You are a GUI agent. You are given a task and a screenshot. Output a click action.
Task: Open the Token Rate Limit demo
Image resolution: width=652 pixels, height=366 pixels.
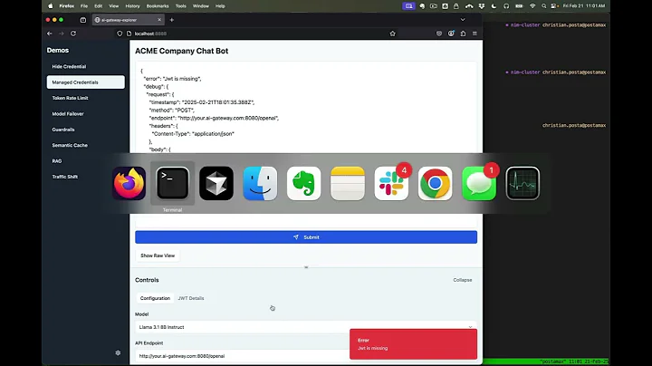[x=86, y=98]
